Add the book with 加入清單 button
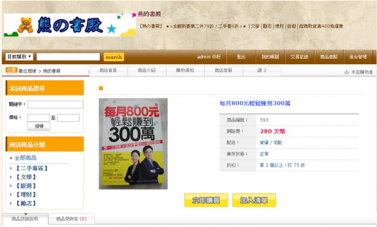Screen dimensions: 377x227 tap(254, 200)
